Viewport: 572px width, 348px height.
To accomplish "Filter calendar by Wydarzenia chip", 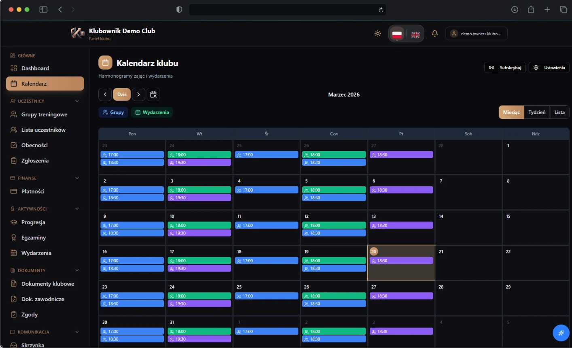I will point(152,112).
